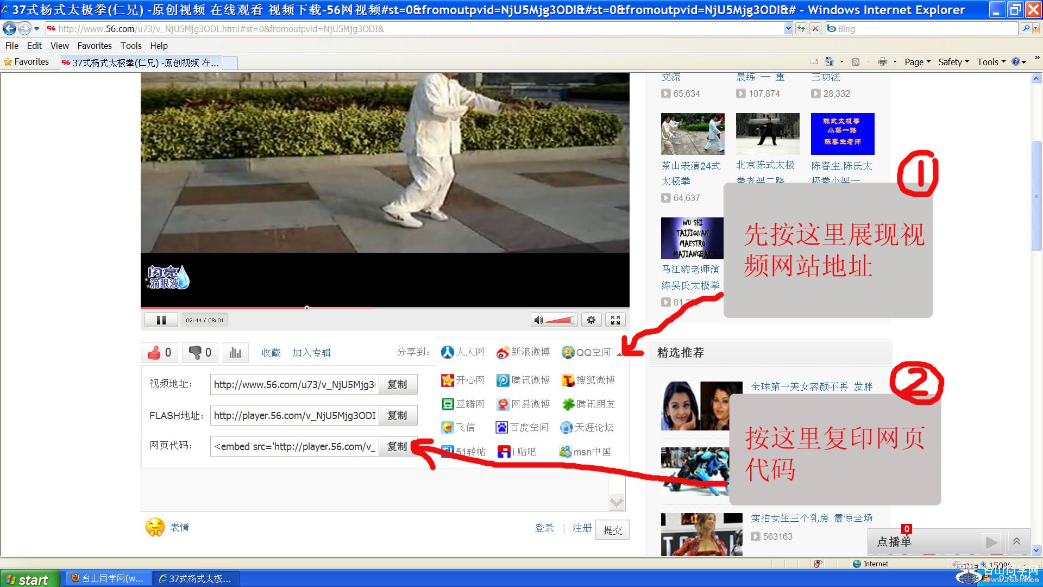
Task: Click the volume speaker icon
Action: [x=538, y=320]
